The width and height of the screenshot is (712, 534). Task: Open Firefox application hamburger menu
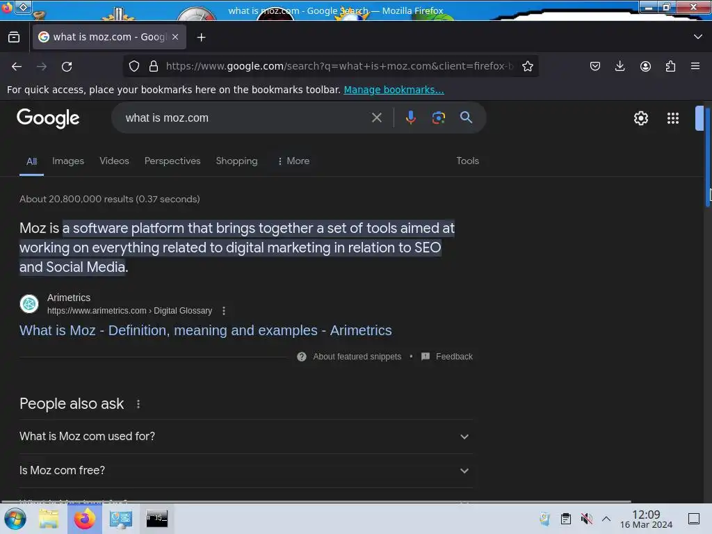coord(695,66)
